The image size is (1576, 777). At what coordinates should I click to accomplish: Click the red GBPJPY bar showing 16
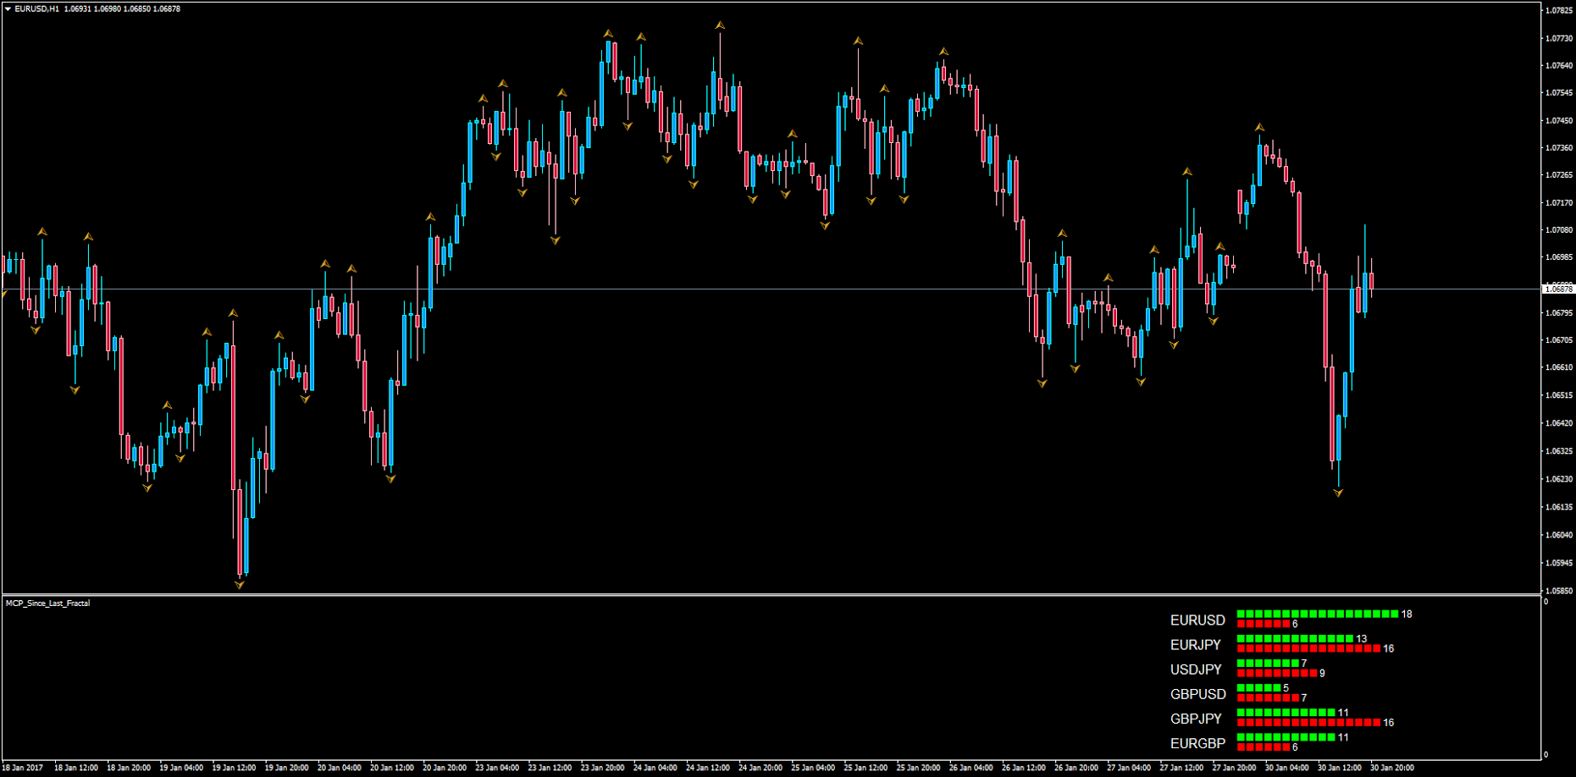[x=1309, y=722]
